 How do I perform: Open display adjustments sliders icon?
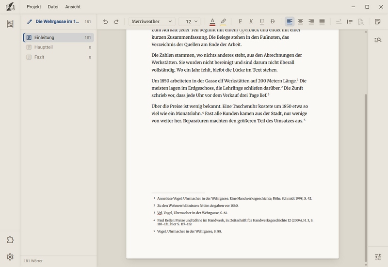(378, 257)
